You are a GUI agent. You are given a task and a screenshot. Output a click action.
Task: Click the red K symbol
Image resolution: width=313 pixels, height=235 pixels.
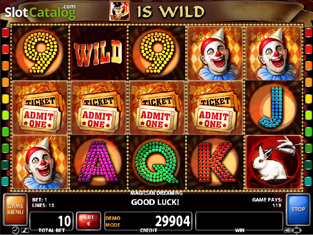(215, 162)
